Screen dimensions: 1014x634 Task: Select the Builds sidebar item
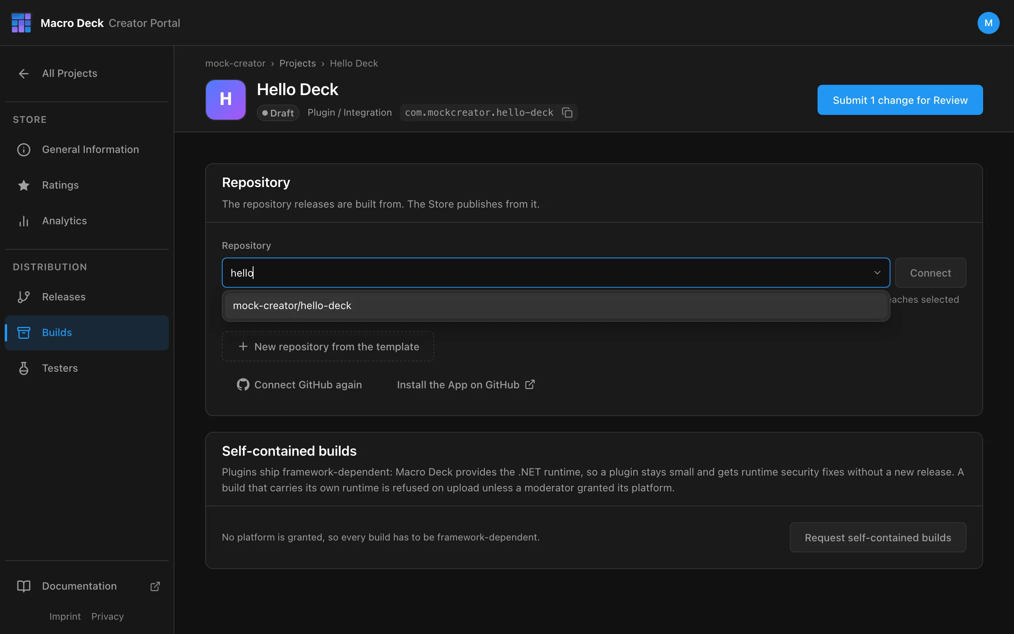coord(87,332)
